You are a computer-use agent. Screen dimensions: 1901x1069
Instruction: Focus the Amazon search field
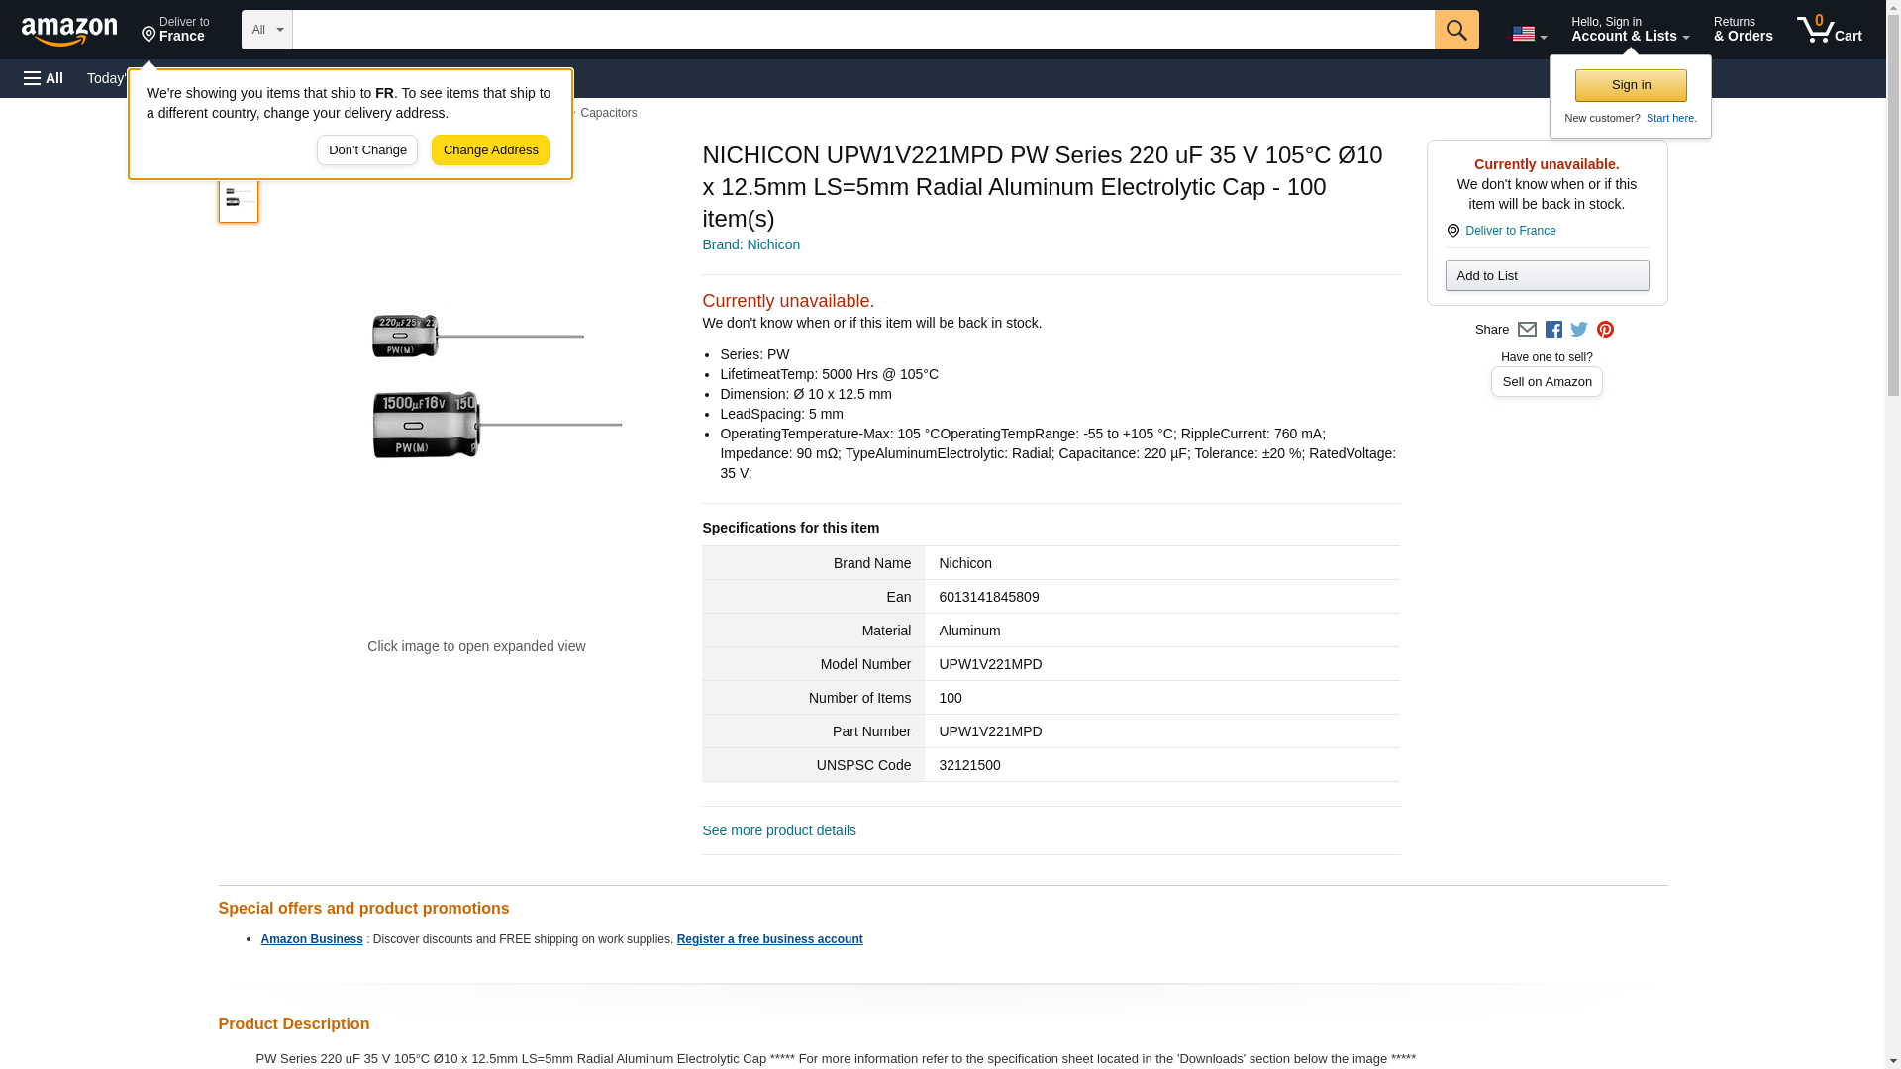pos(861,30)
